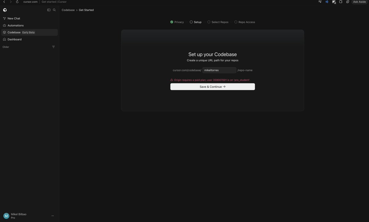Viewport: 369px width, 222px height.
Task: Open Ask Aside in the browser toolbar
Action: pyautogui.click(x=359, y=2)
